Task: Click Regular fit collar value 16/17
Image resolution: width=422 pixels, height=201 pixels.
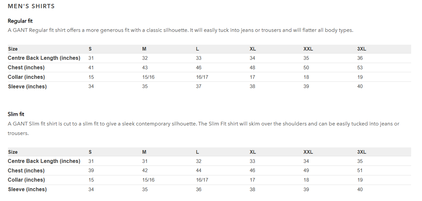Action: [x=202, y=77]
